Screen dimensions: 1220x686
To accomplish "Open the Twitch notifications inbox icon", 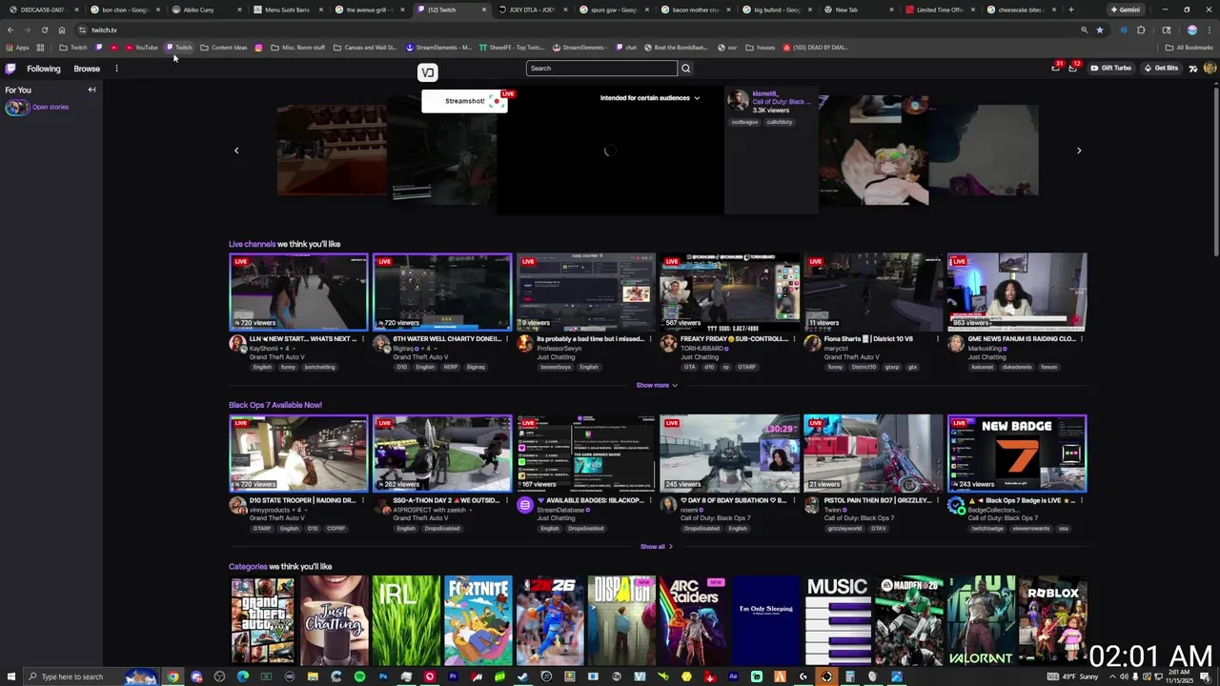I will [1055, 68].
